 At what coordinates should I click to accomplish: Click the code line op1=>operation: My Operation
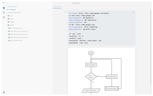tap(81, 18)
